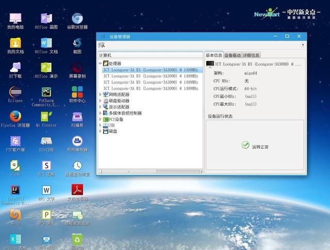
Task: Expand the 多媒体音频控制器 tree arrow
Action: [x=100, y=113]
